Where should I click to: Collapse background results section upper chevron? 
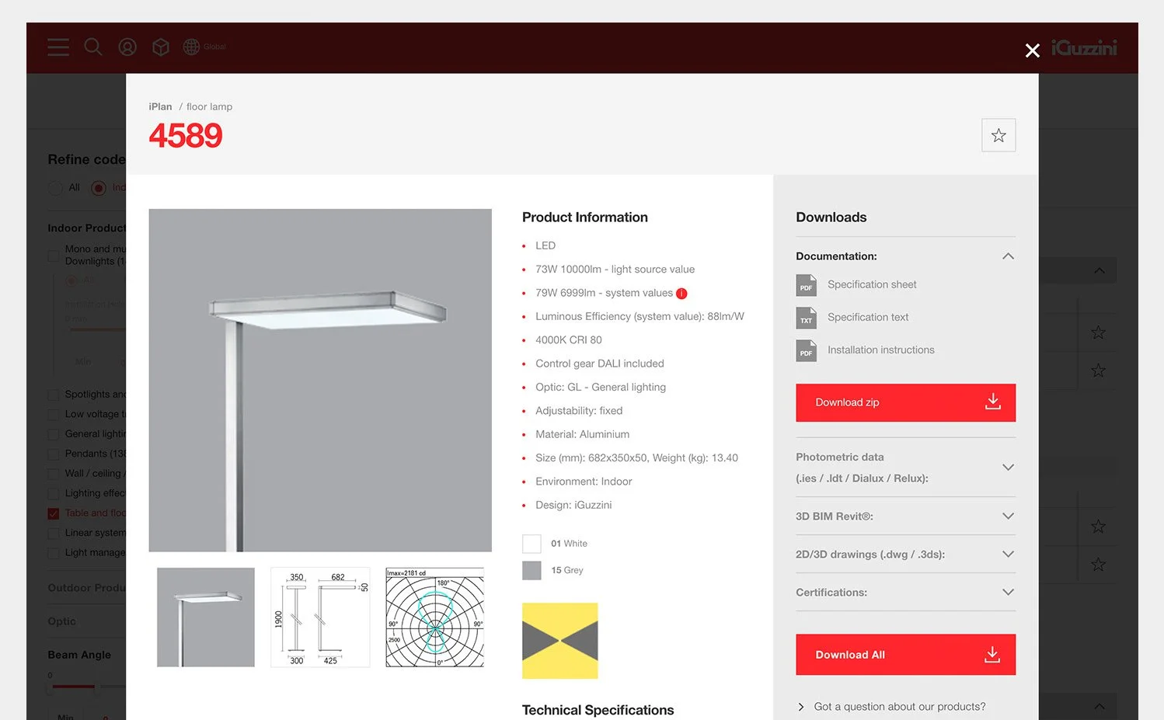[1099, 271]
